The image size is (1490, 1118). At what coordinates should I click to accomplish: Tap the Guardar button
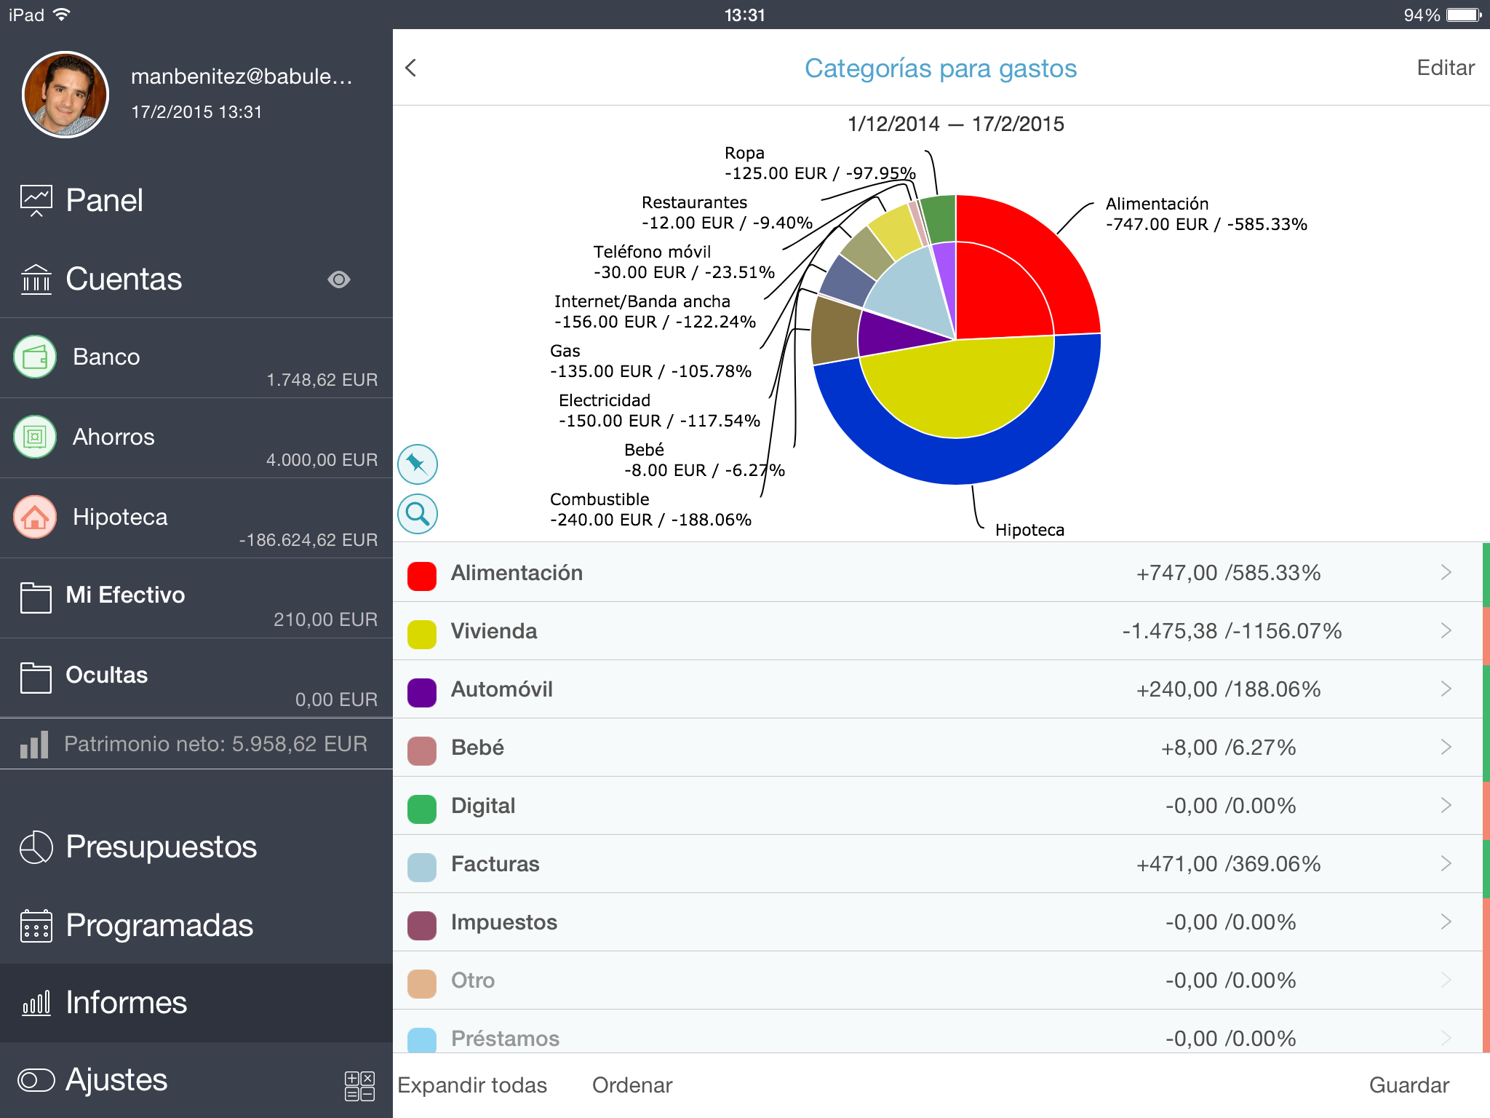click(x=1409, y=1085)
